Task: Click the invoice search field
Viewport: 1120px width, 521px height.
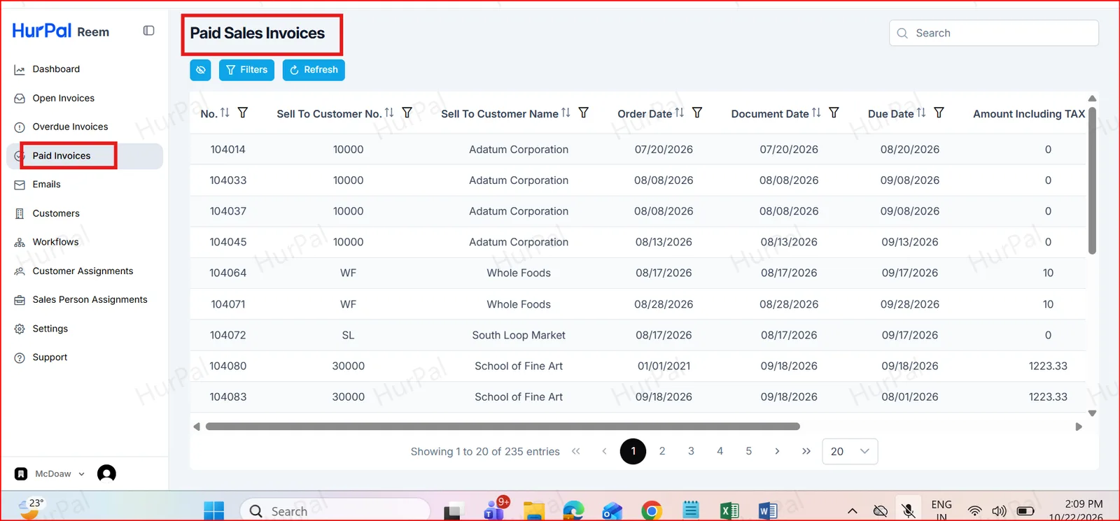Action: pyautogui.click(x=994, y=33)
